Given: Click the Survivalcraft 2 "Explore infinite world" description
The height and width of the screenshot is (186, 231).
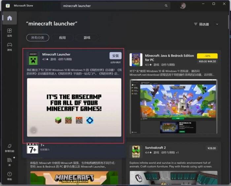Looking at the screenshot, I should click(x=171, y=165).
